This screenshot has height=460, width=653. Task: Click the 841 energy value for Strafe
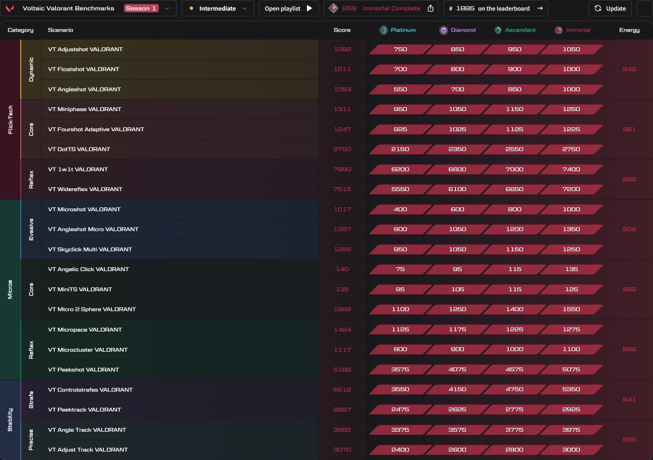pyautogui.click(x=629, y=400)
